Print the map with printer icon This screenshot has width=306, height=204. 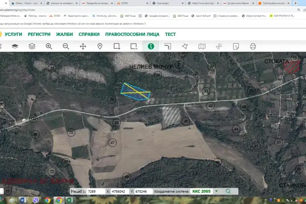click(x=253, y=46)
